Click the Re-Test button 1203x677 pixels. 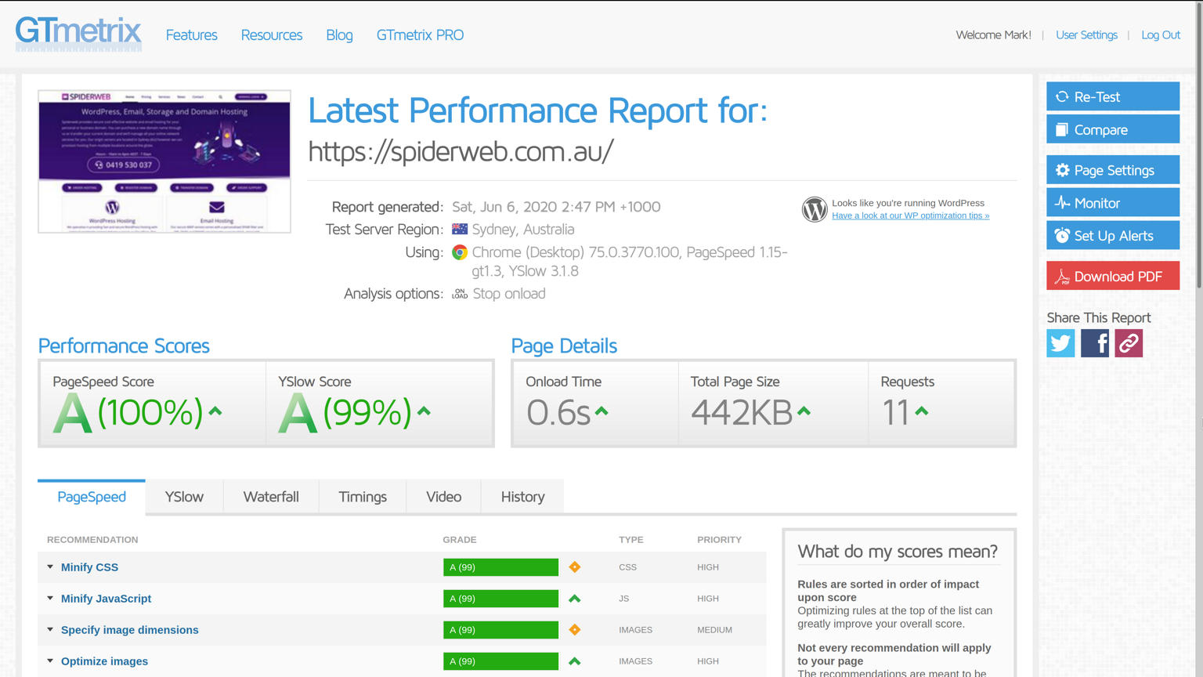[1113, 96]
